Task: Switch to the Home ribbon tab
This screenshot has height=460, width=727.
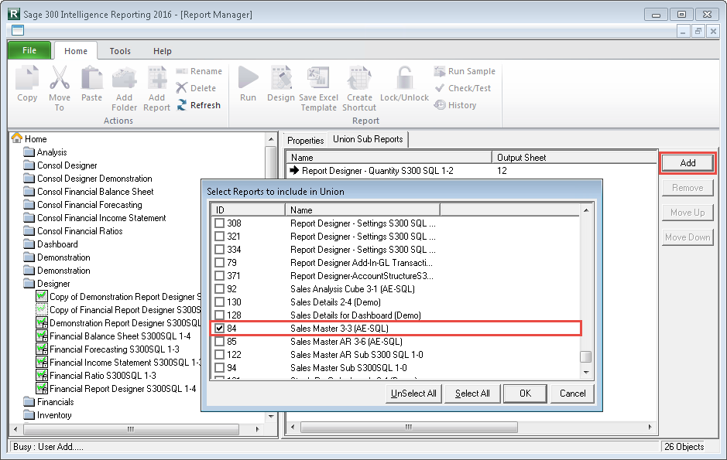Action: tap(76, 51)
